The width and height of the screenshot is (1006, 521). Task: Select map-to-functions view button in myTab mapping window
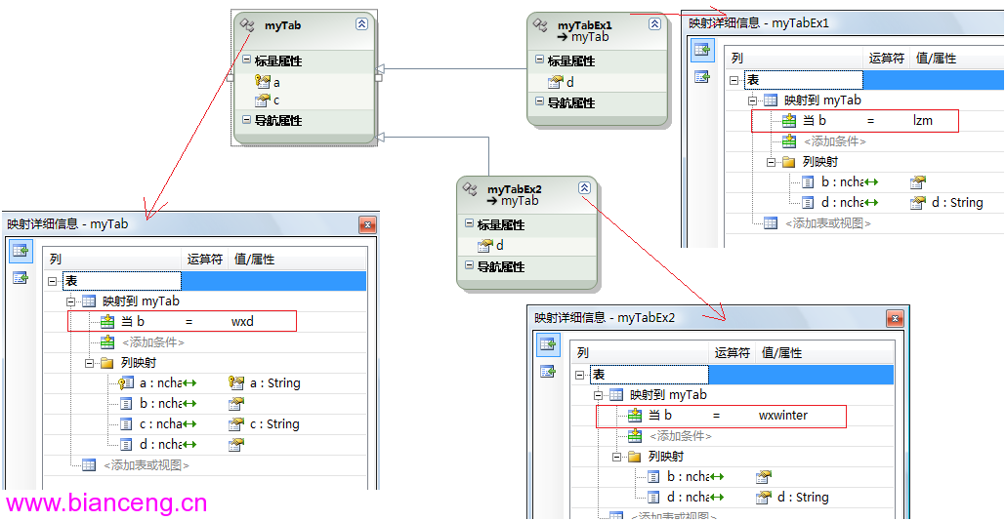(x=21, y=278)
